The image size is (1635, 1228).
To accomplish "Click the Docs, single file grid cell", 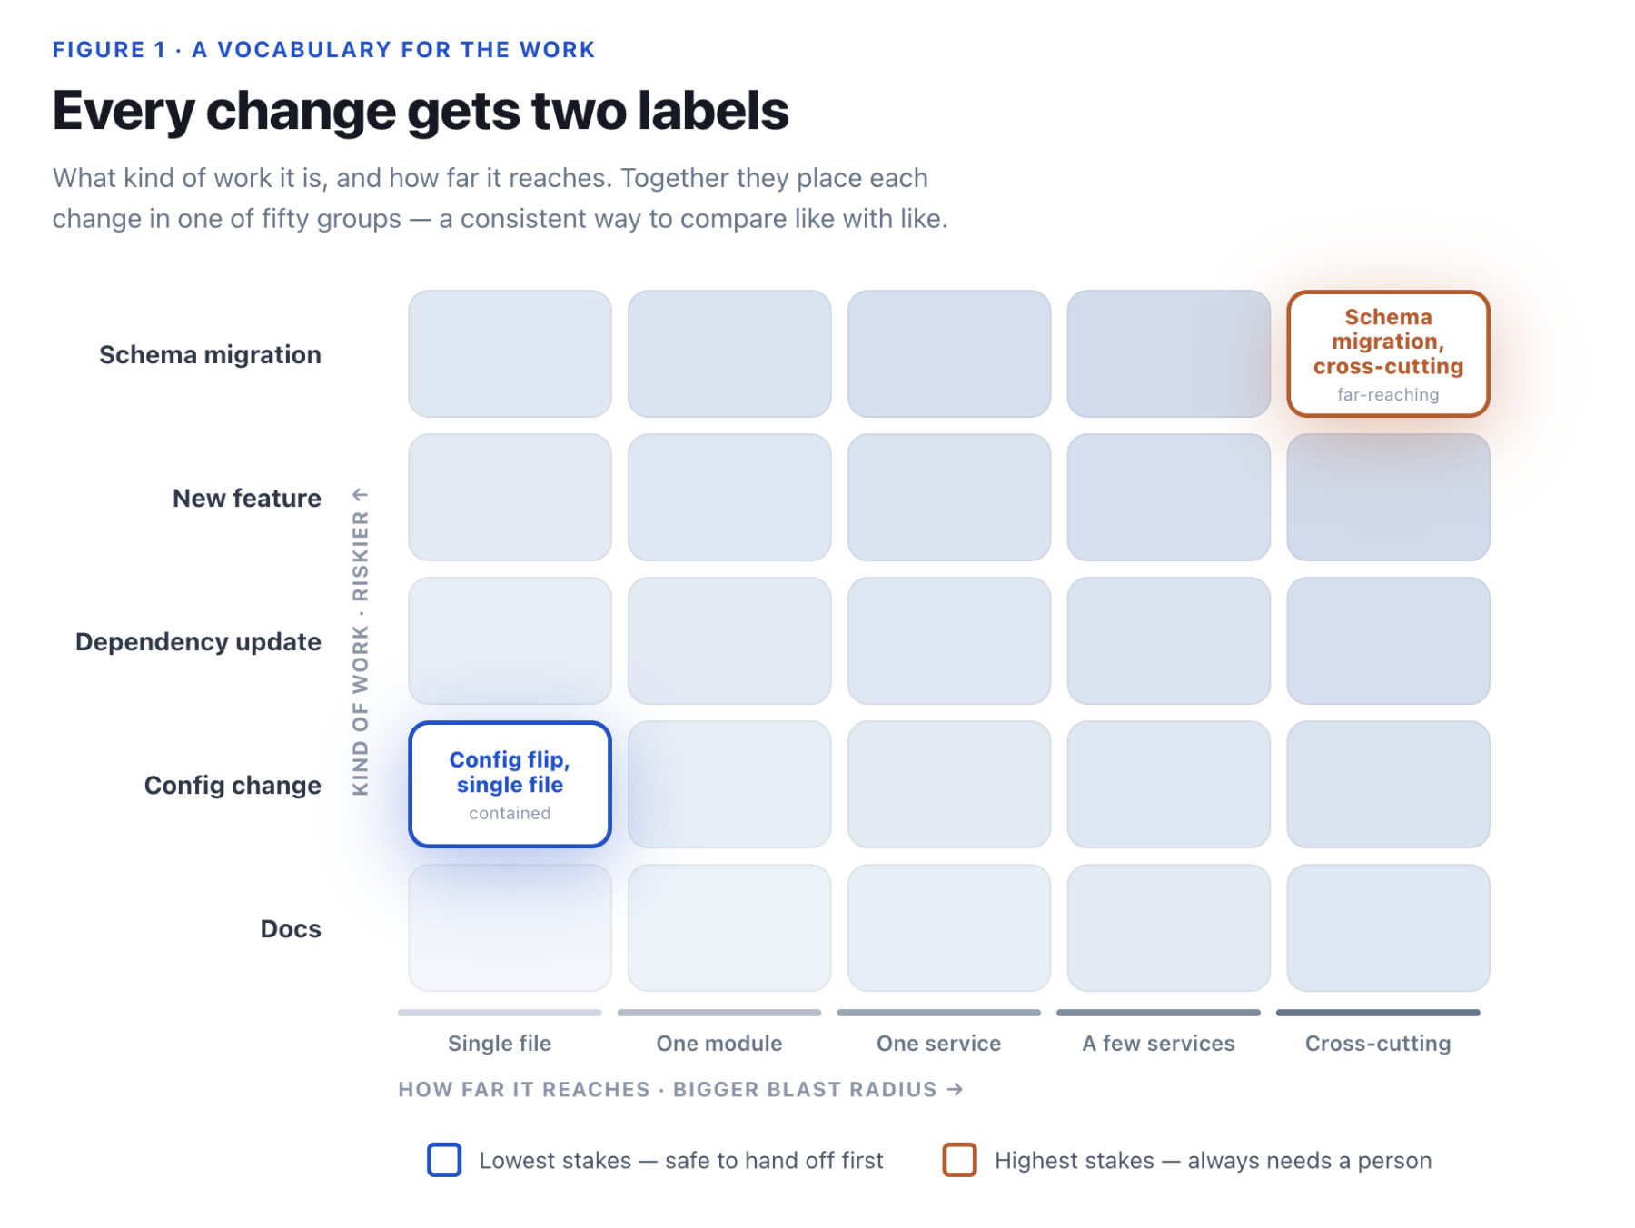I will tap(510, 927).
